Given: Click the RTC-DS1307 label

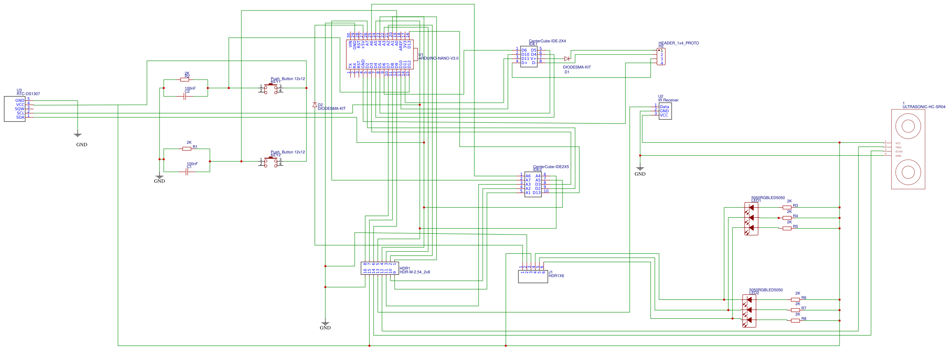Looking at the screenshot, I should coord(28,94).
